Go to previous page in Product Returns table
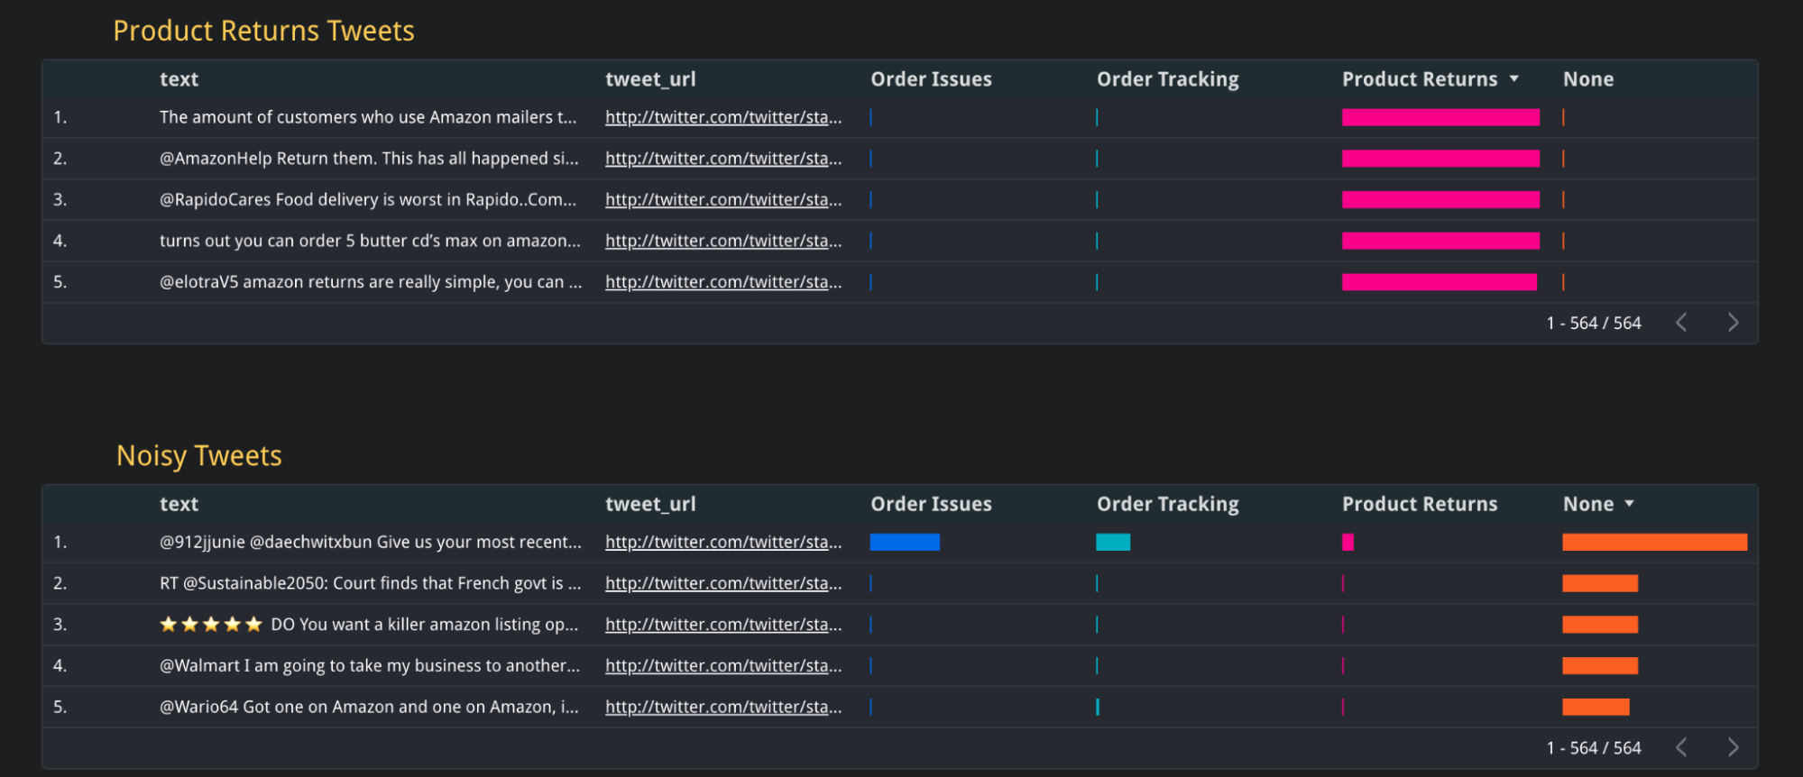The height and width of the screenshot is (777, 1803). click(1681, 323)
